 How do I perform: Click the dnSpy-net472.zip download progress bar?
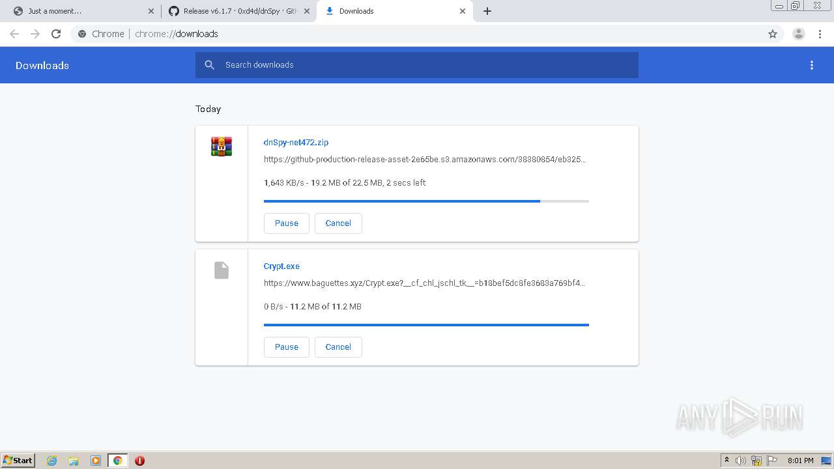426,201
